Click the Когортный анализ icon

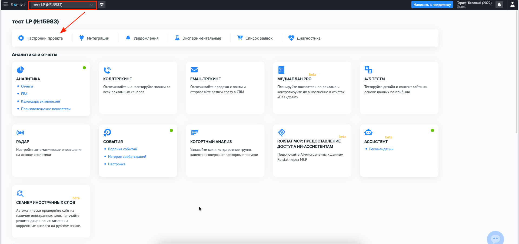(195, 133)
